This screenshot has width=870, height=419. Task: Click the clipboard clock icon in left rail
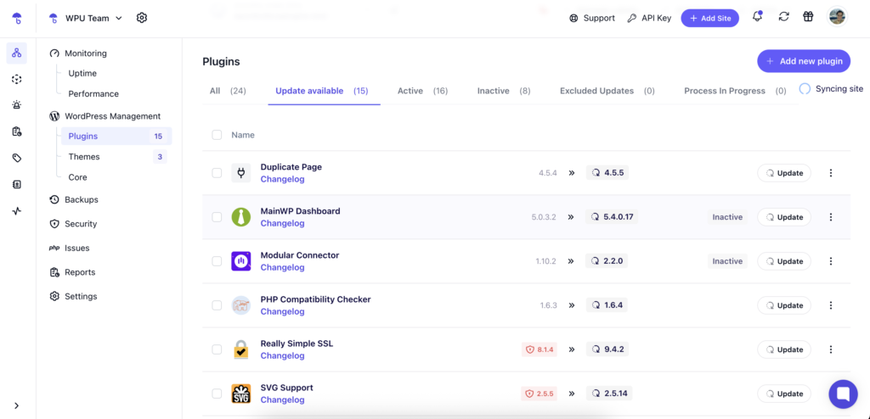(17, 131)
